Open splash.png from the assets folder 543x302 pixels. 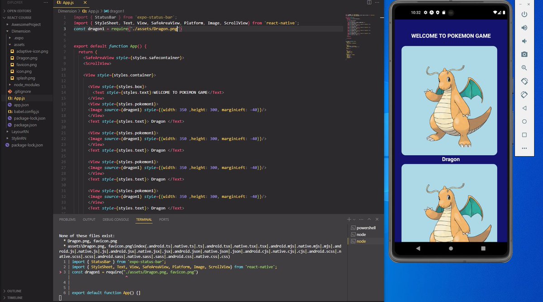click(x=25, y=78)
